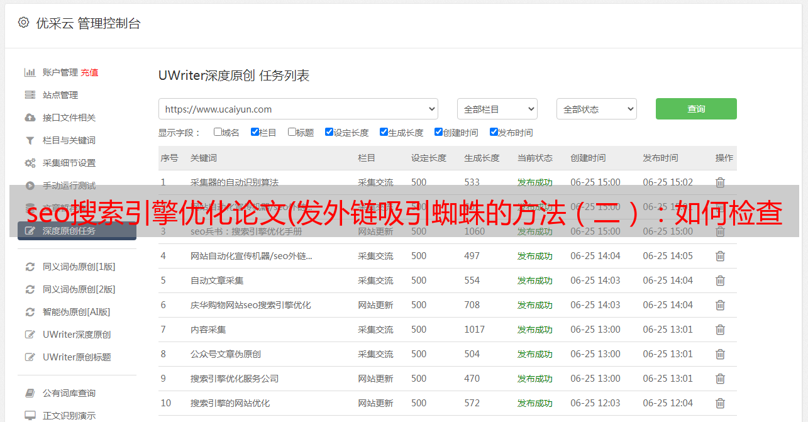Click the 创建时间 column header
Viewport: 808px width, 422px height.
pyautogui.click(x=589, y=158)
